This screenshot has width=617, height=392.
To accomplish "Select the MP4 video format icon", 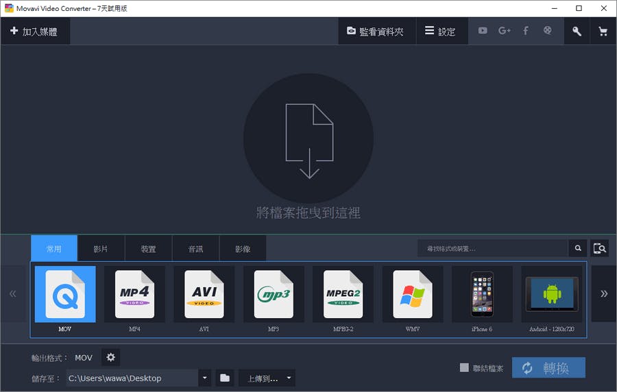I will click(134, 294).
